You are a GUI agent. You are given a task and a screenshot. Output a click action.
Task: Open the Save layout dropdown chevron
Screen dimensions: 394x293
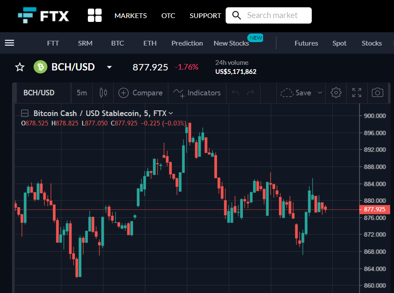tap(320, 93)
